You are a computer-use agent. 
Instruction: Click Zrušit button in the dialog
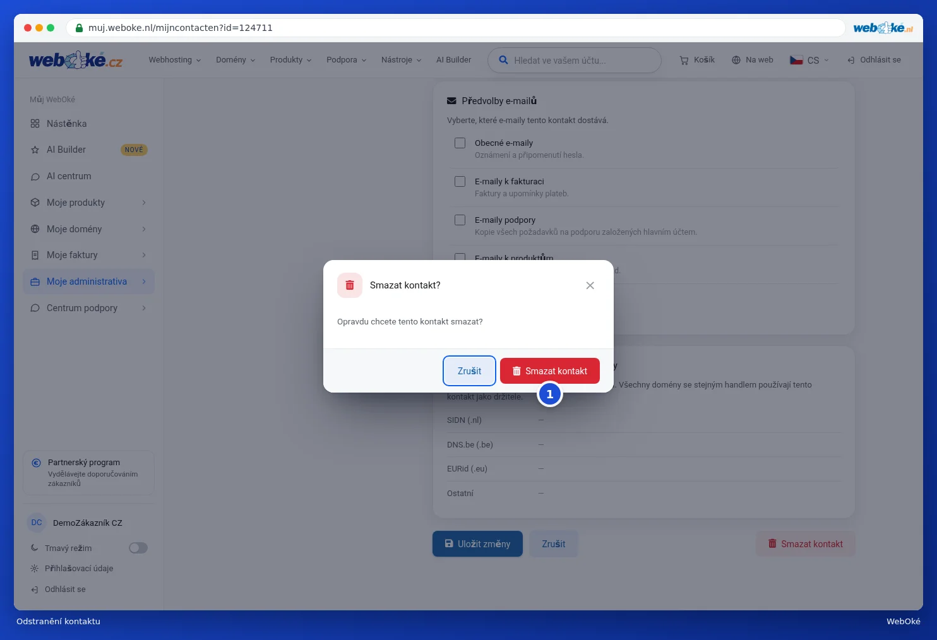(469, 371)
